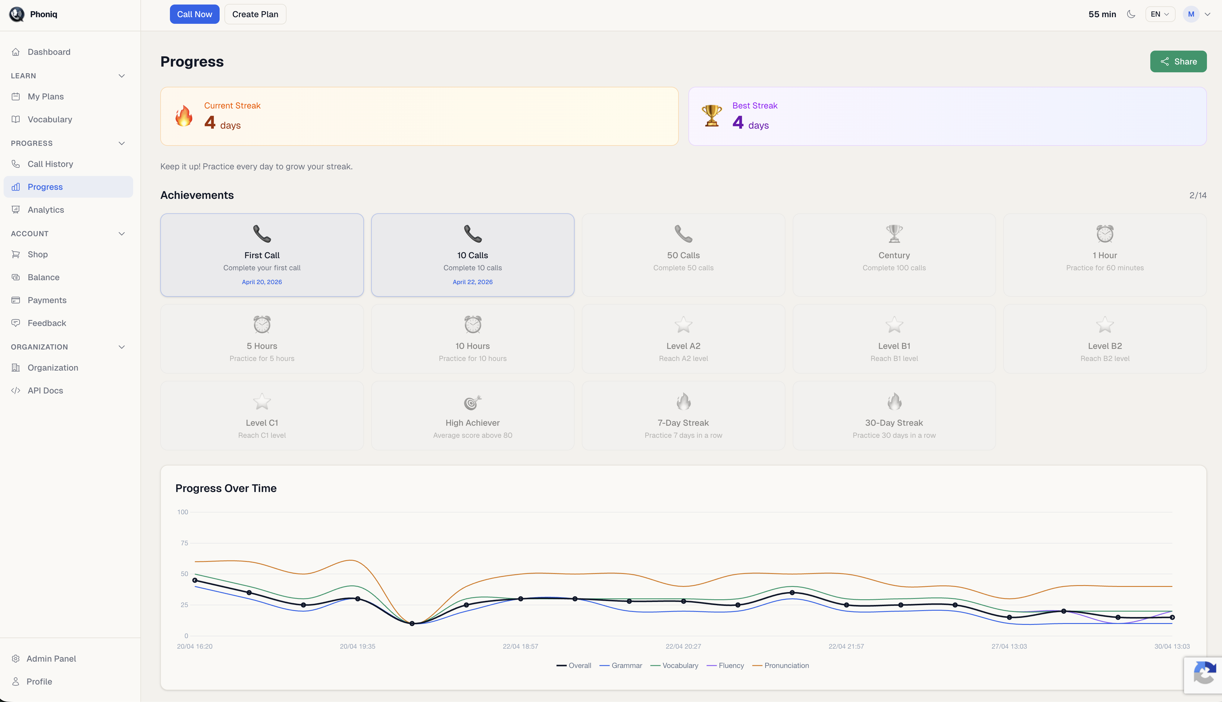This screenshot has height=702, width=1222.
Task: Navigate to Analytics page
Action: click(x=68, y=210)
